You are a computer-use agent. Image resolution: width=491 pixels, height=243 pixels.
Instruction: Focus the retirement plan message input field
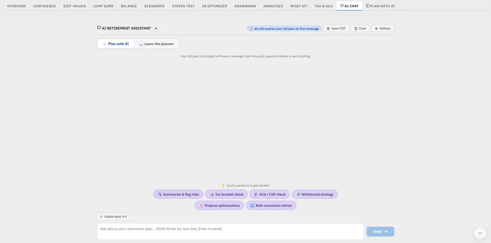[x=230, y=231]
